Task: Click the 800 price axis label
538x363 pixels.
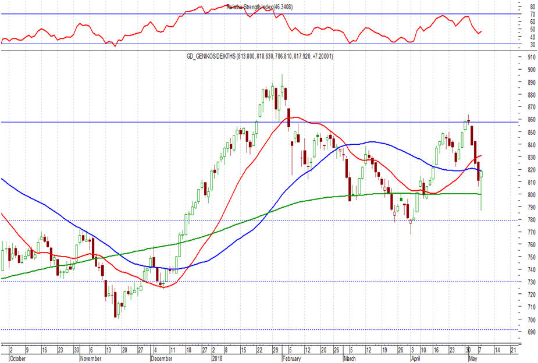Action: (532, 194)
